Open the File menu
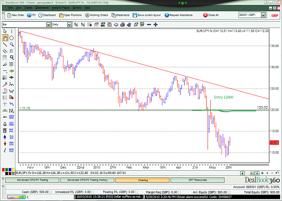Viewport: 282px width, 201px height. [x=11, y=8]
